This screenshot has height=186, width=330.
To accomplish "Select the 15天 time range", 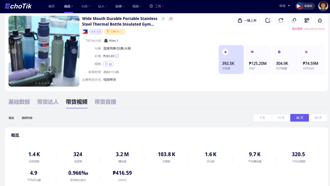I will [x=281, y=118].
